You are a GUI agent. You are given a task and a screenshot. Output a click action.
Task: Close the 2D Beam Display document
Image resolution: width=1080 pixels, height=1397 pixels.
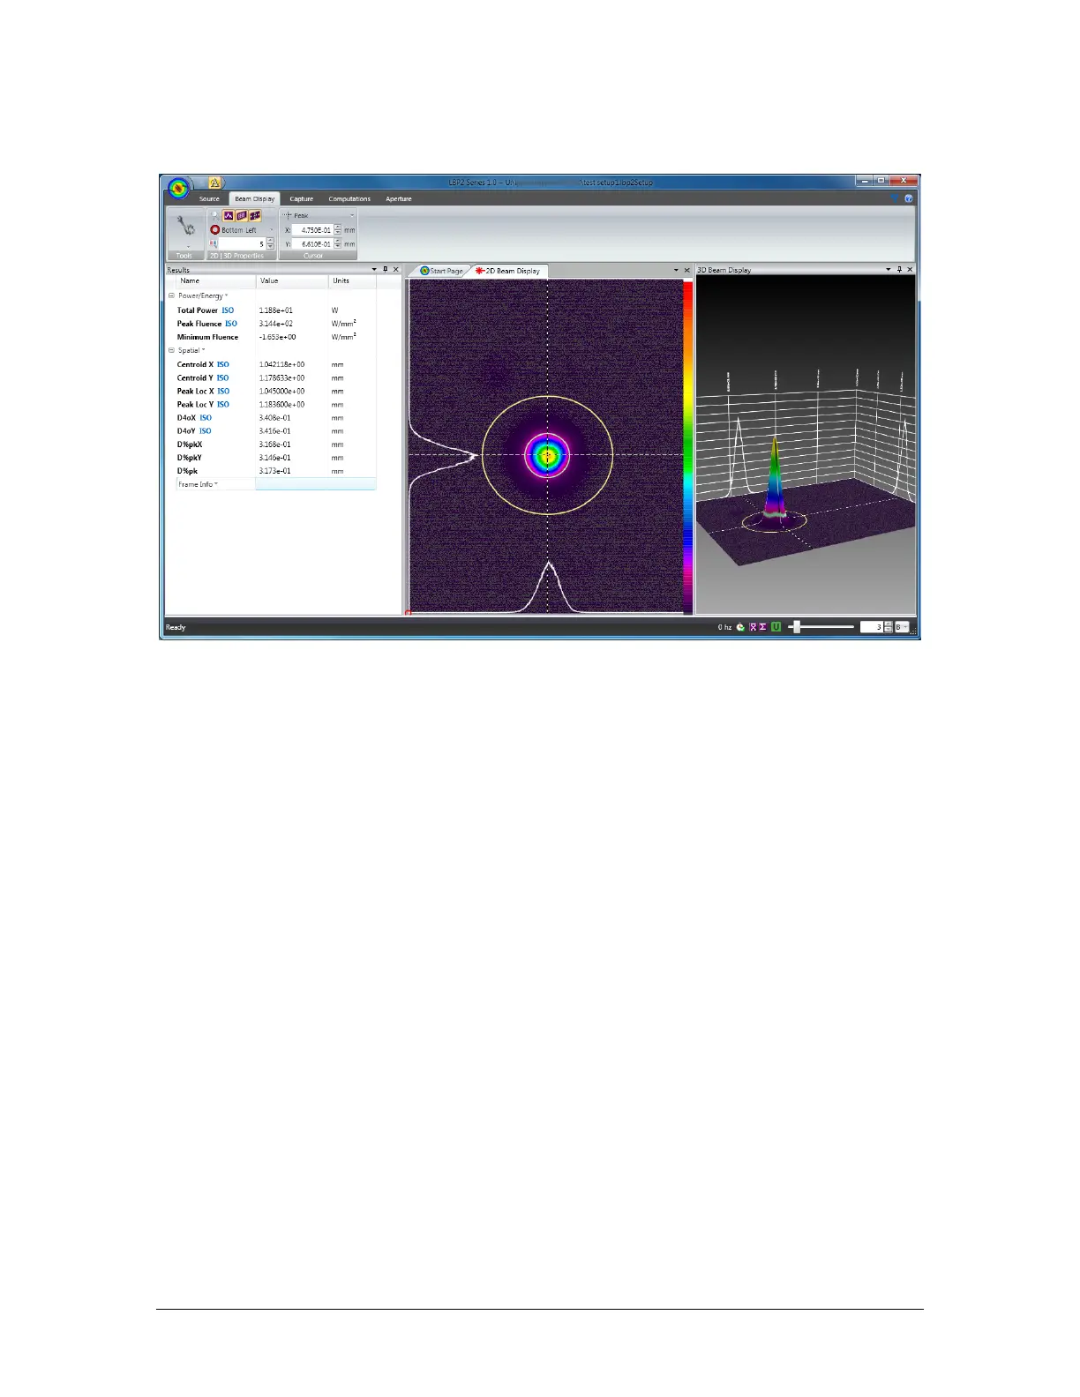[x=686, y=271]
